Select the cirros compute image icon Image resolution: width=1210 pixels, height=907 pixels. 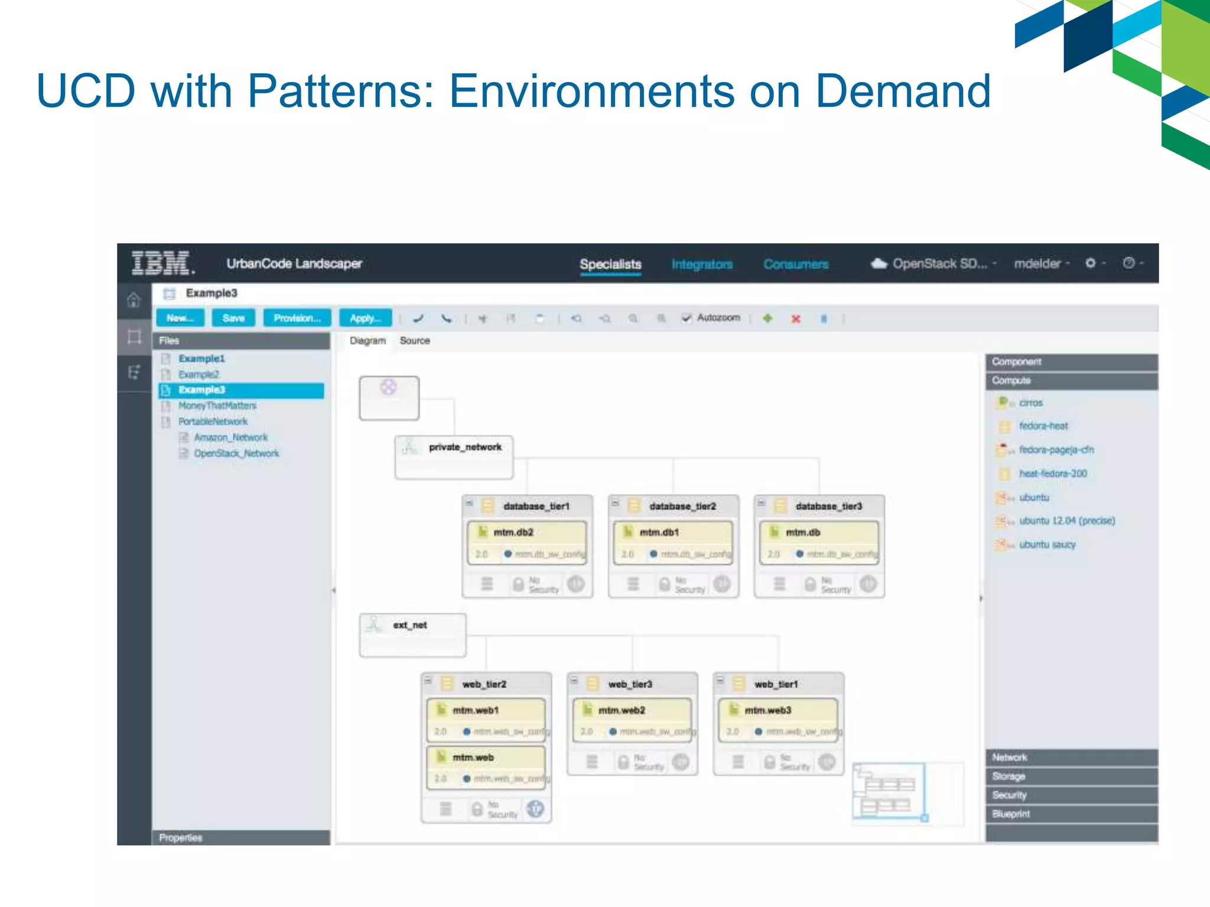coord(1003,403)
